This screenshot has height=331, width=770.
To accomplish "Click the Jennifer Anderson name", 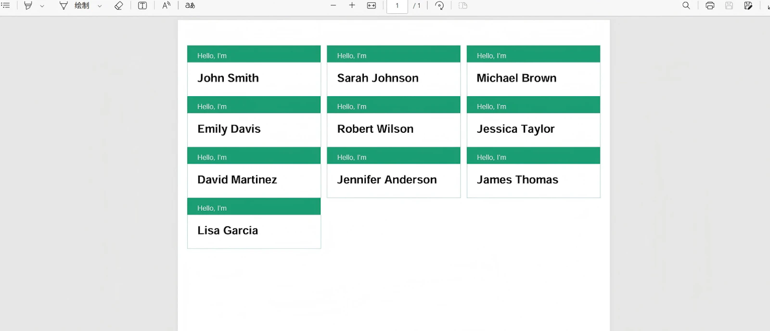I will pos(387,179).
